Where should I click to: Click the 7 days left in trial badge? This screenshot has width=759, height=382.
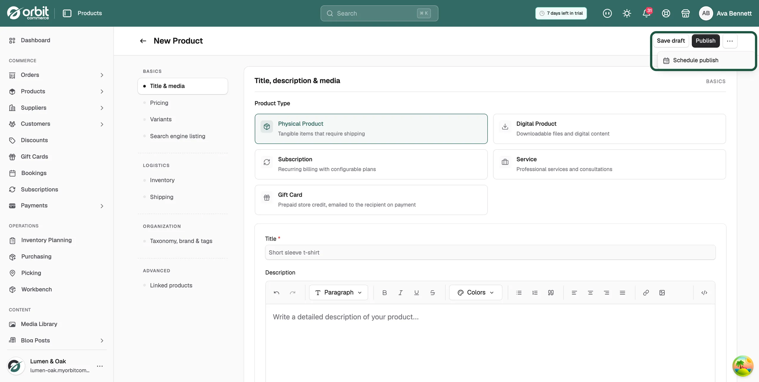coord(561,13)
